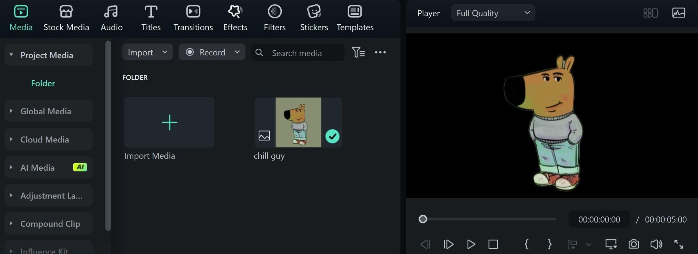
Task: Go to the Titles tab
Action: pyautogui.click(x=151, y=18)
